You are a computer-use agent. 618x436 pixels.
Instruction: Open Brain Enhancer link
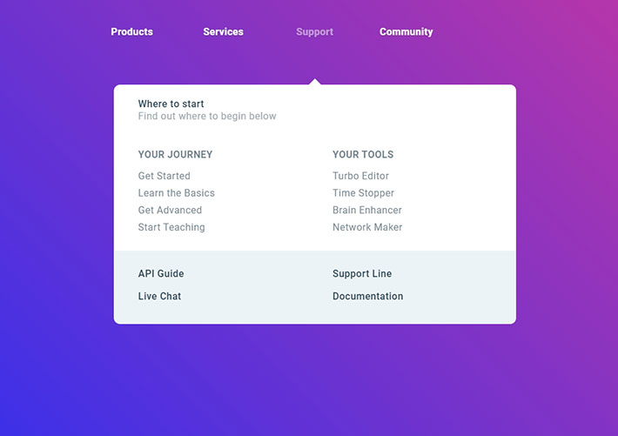(x=366, y=210)
